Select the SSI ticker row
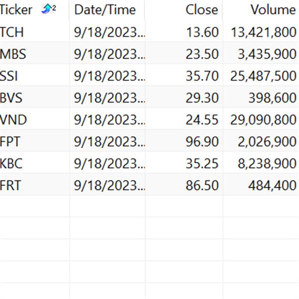Viewport: 299px width, 299px height. click(9, 76)
